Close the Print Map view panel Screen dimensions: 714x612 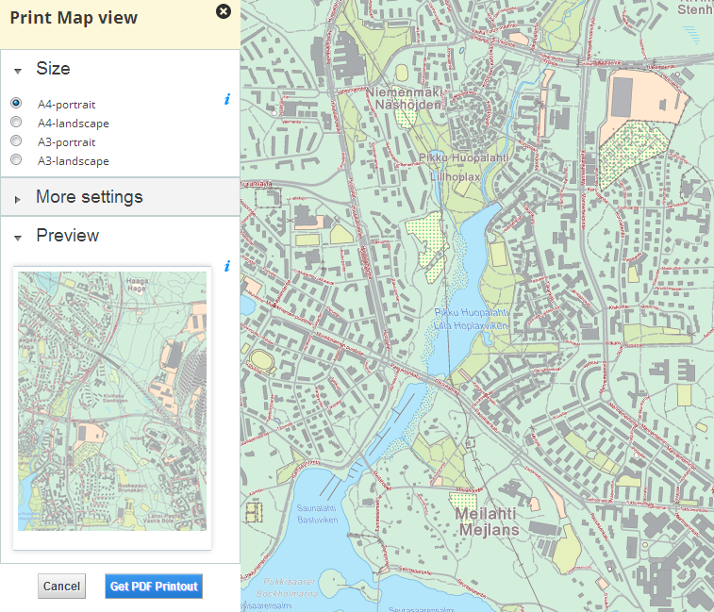point(223,11)
